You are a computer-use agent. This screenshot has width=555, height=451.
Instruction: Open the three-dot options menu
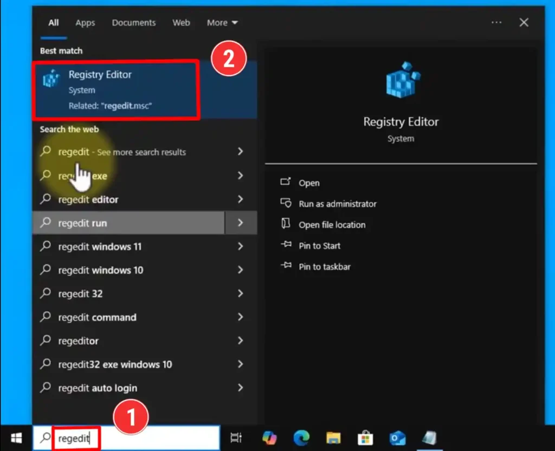click(x=496, y=22)
